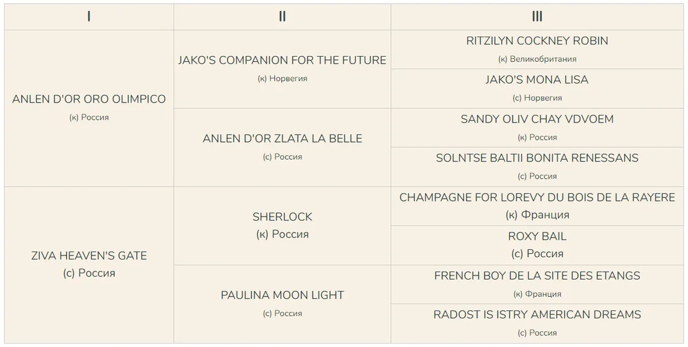Open ANLEN D'OR ZLATA LA BELLE

[x=282, y=139]
